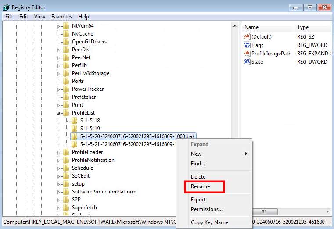Screen dimensions: 334x229
Task: Expand the NtVdm64 key
Action: pyautogui.click(x=58, y=26)
